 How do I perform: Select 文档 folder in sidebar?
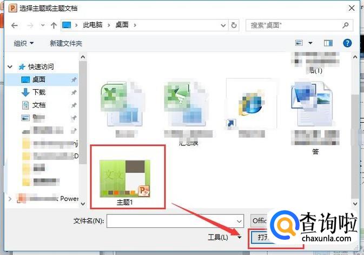tap(38, 105)
